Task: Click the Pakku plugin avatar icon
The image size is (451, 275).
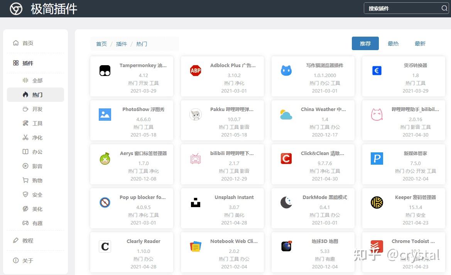Action: pyautogui.click(x=196, y=115)
